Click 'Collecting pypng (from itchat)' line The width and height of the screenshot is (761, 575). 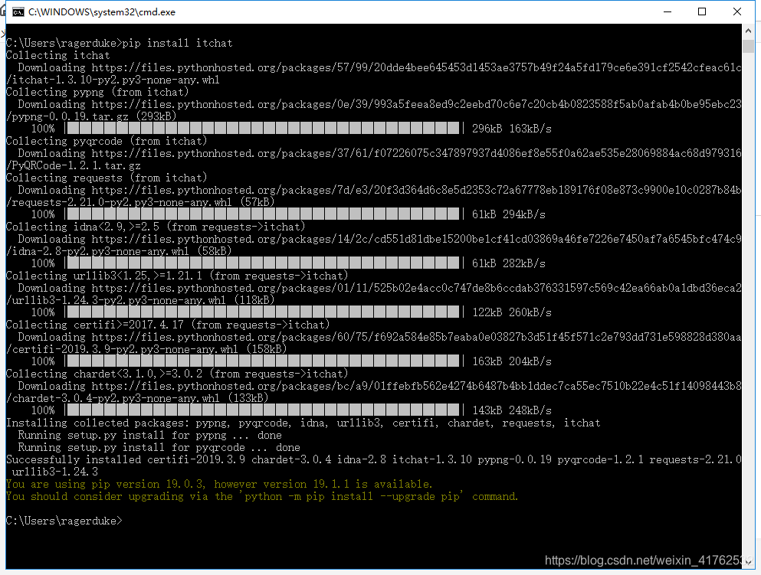click(x=97, y=92)
